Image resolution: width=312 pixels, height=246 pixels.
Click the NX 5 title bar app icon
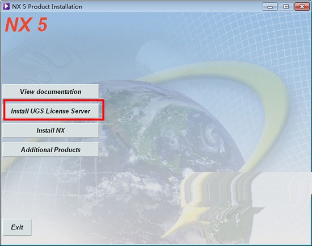pyautogui.click(x=6, y=6)
